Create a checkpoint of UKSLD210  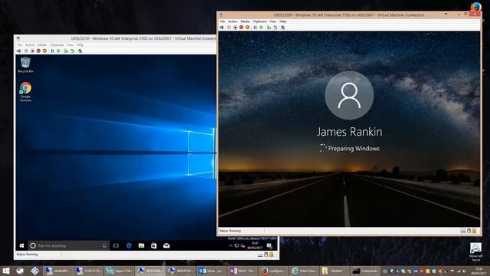66,51
